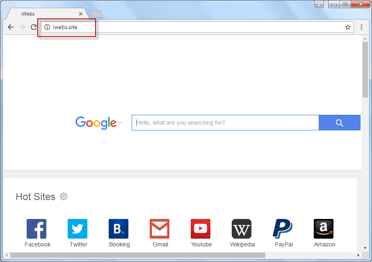Click the Facebook text label
Image resolution: width=372 pixels, height=262 pixels.
click(x=37, y=244)
